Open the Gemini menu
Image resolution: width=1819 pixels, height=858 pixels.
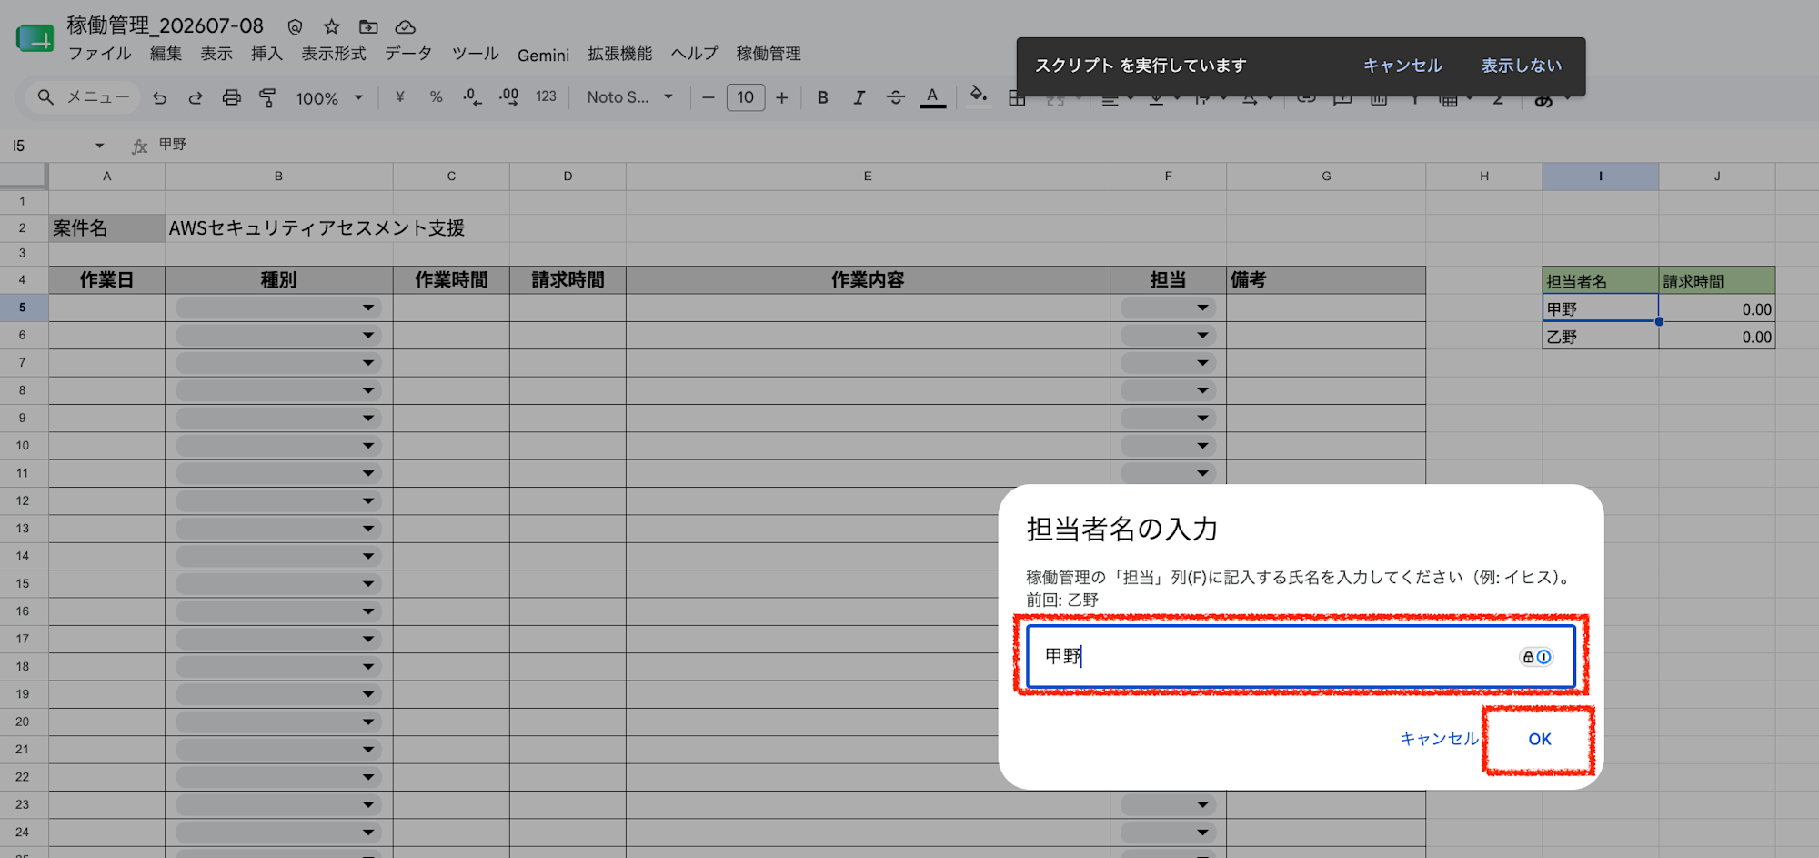[x=543, y=56]
